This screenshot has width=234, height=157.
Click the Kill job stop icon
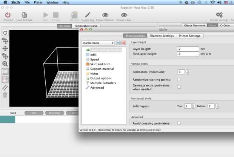pos(56,15)
